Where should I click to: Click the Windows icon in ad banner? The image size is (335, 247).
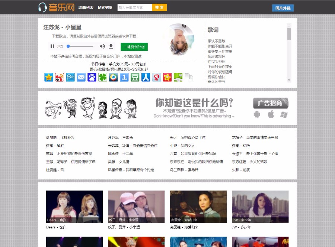tap(284, 115)
